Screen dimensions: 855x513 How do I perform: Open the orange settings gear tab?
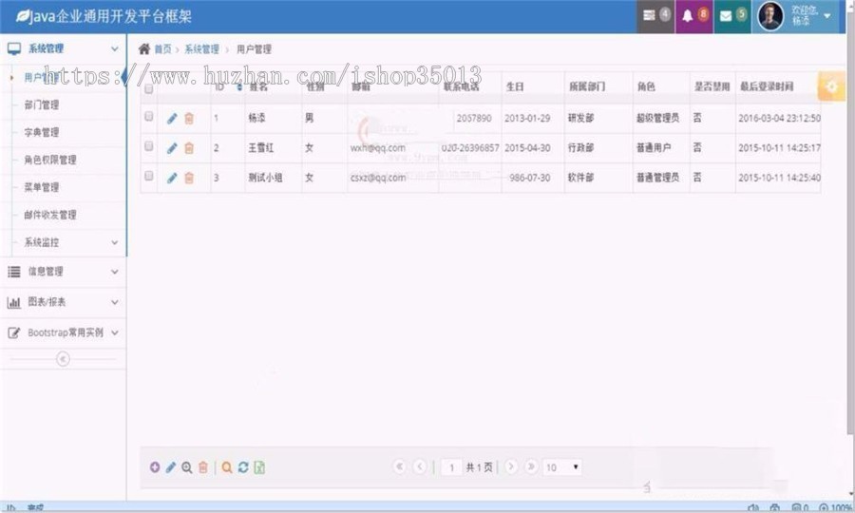pos(831,86)
